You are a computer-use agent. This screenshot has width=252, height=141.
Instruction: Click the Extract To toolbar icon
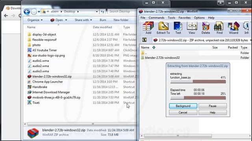(x=163, y=28)
